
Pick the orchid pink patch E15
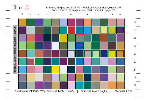(x=88, y=62)
